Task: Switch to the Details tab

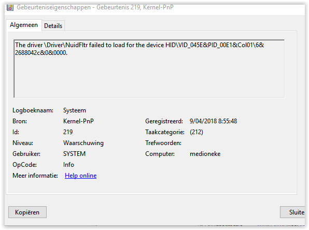Action: [53, 26]
